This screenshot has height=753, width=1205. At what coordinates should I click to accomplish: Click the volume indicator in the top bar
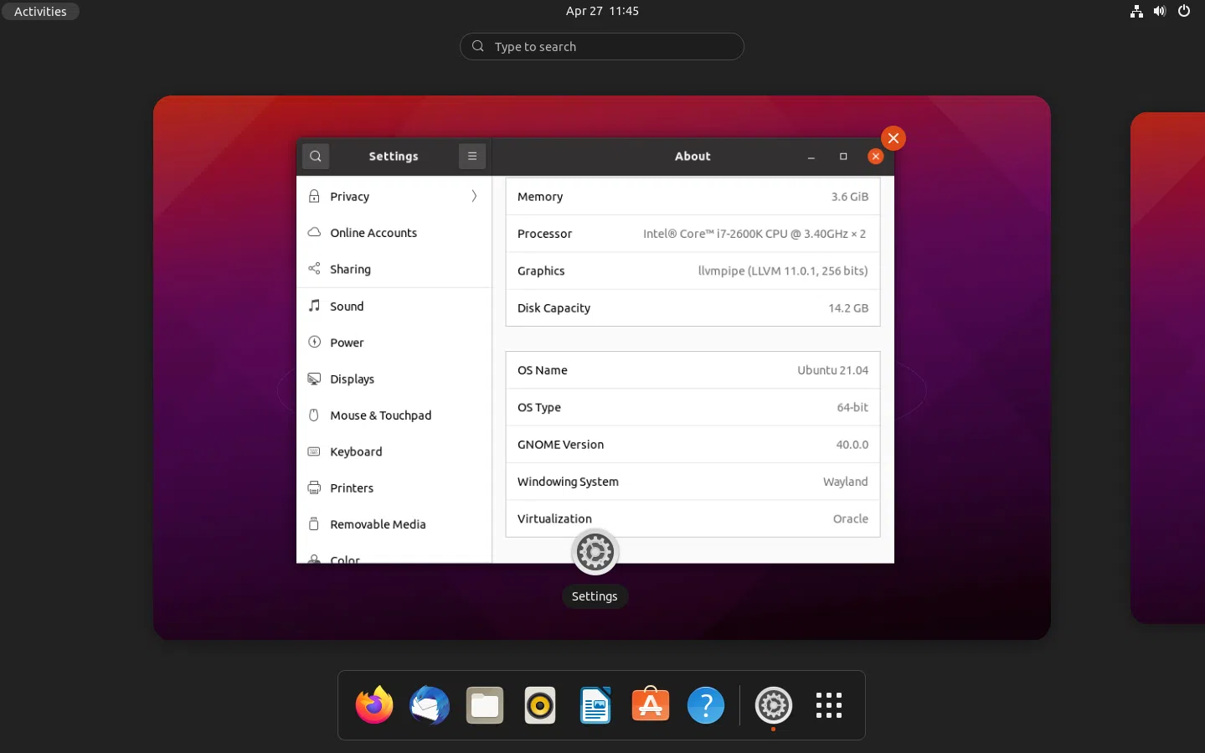(x=1160, y=11)
